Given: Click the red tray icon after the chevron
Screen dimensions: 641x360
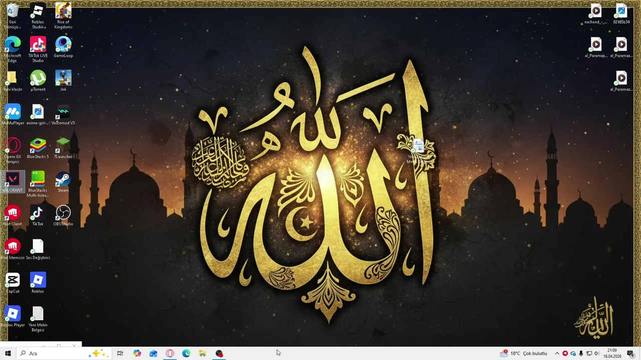Looking at the screenshot, I should click(565, 353).
